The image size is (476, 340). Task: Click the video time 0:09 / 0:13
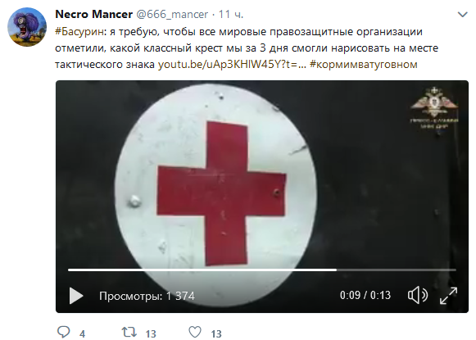[x=365, y=295]
